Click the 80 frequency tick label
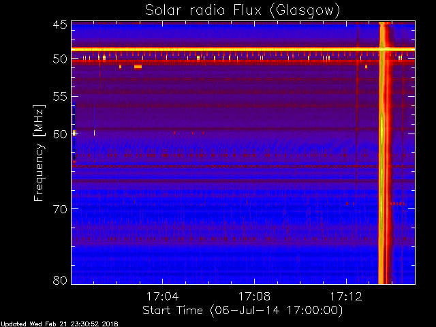The image size is (436, 327). tap(60, 280)
